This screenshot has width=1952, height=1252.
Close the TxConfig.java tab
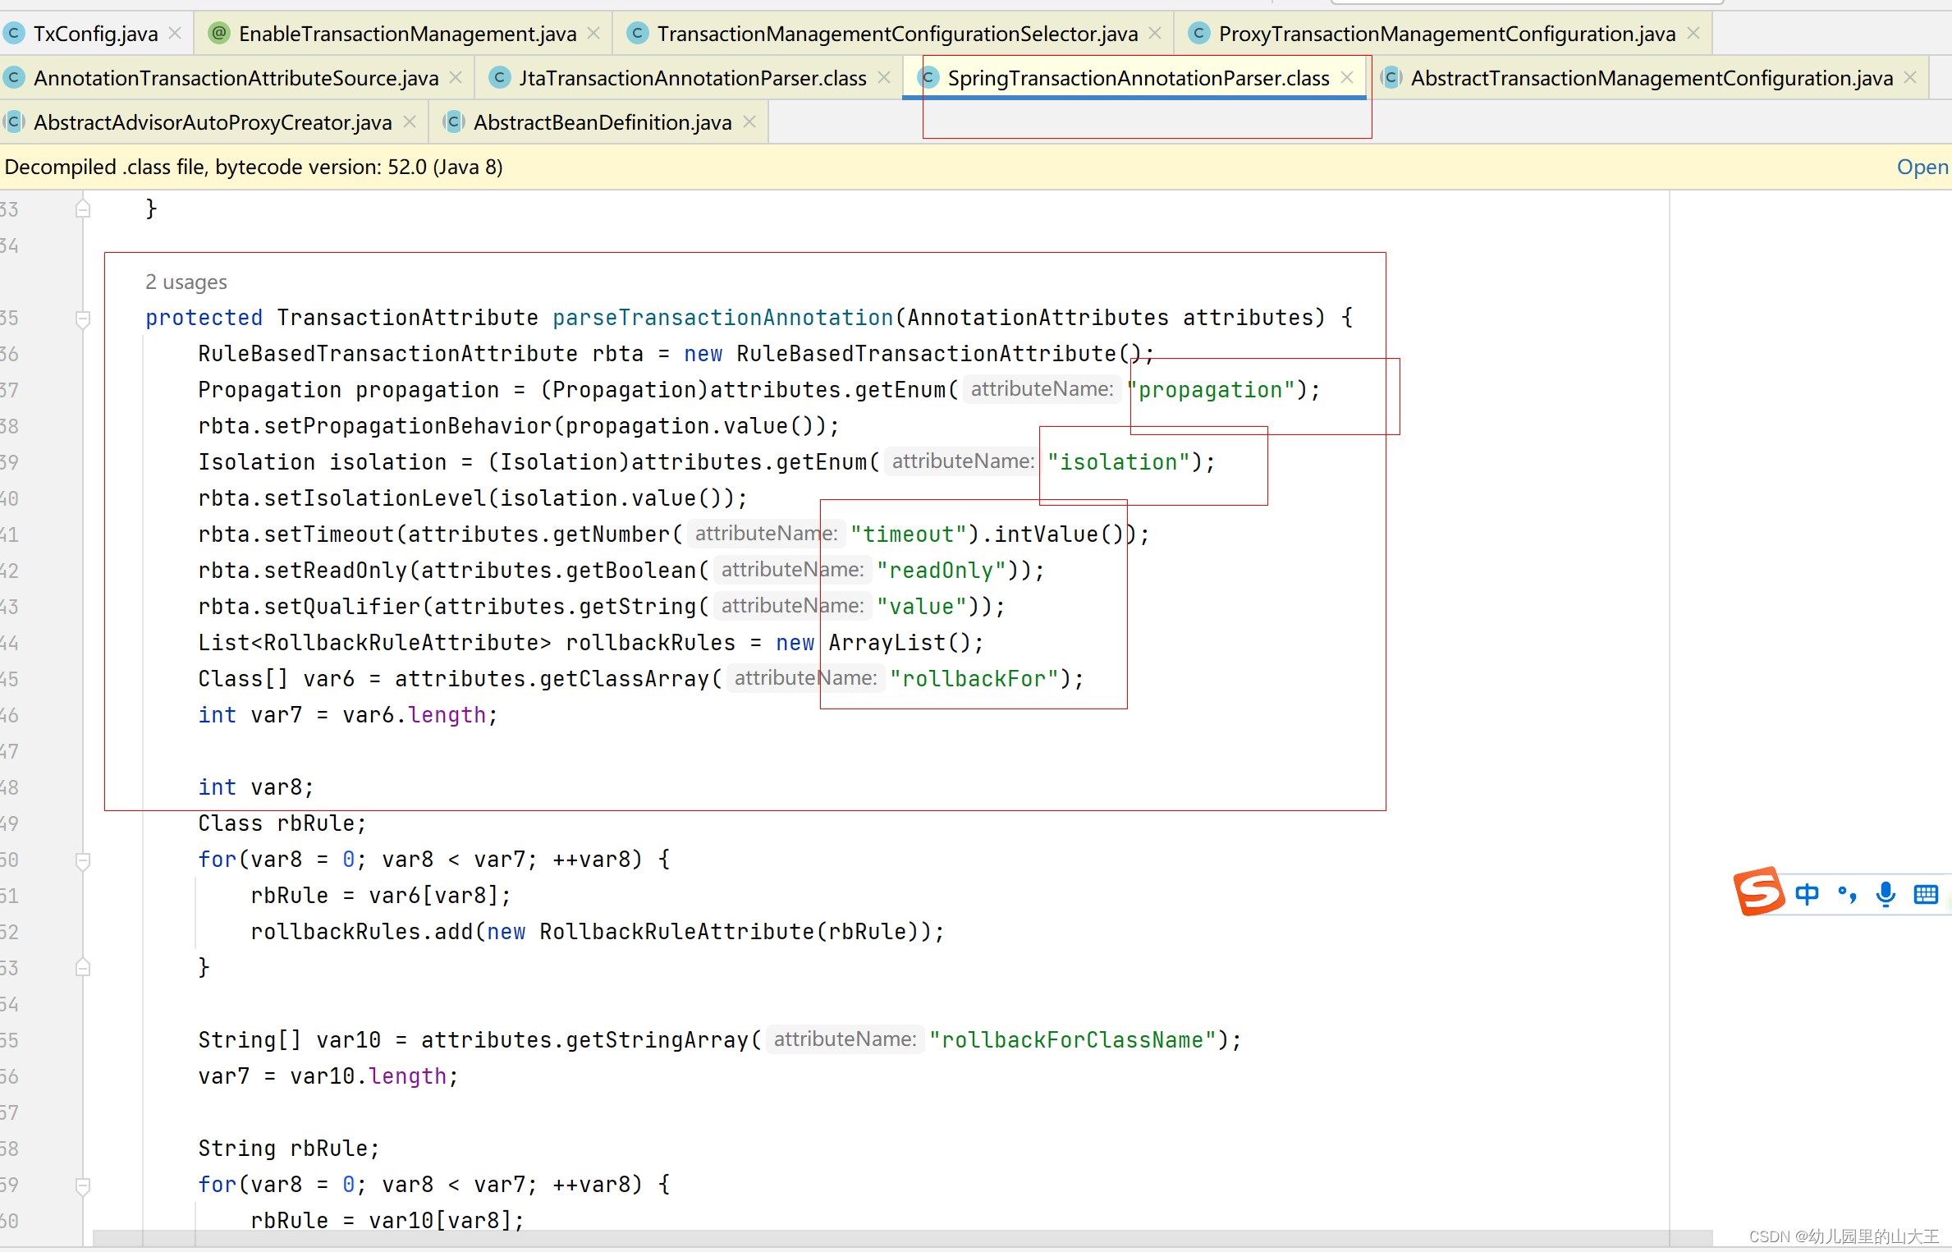click(175, 34)
